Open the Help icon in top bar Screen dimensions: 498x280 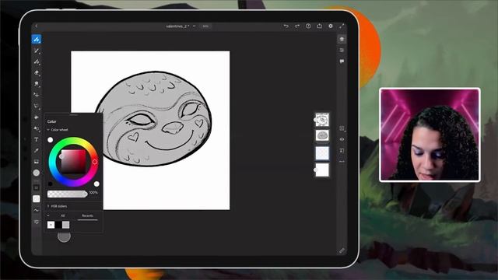308,26
